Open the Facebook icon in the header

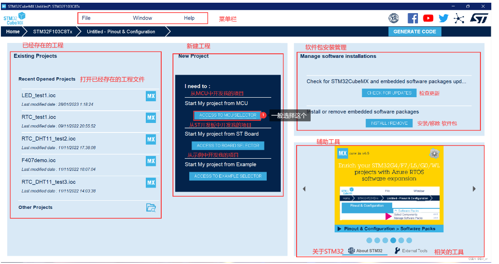[x=413, y=18]
